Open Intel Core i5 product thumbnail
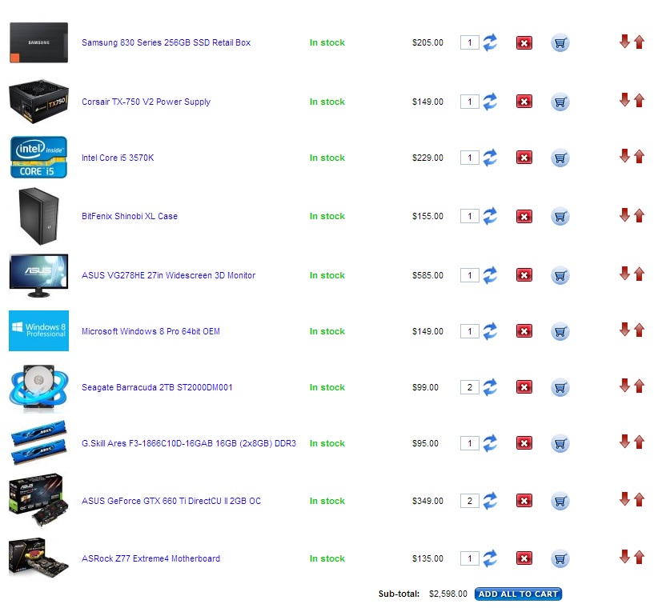The width and height of the screenshot is (658, 608). coord(38,158)
